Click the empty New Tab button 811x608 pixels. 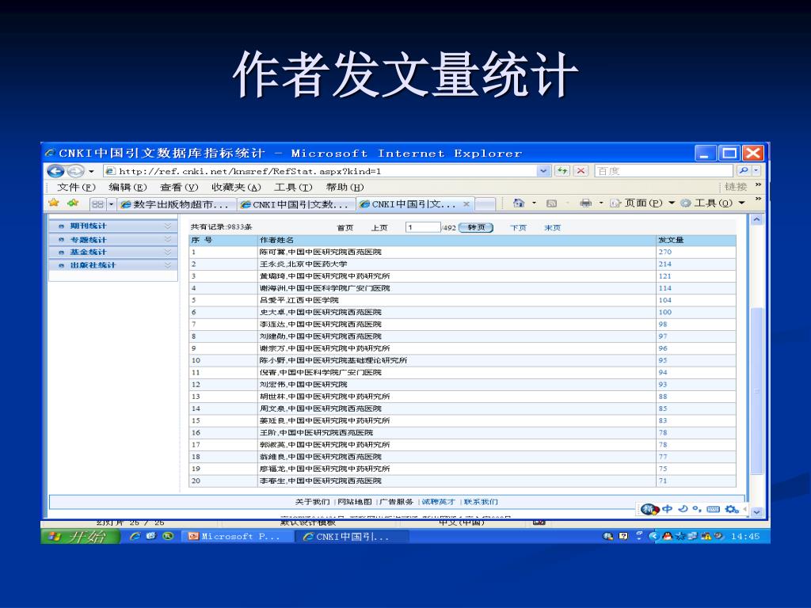tap(485, 205)
